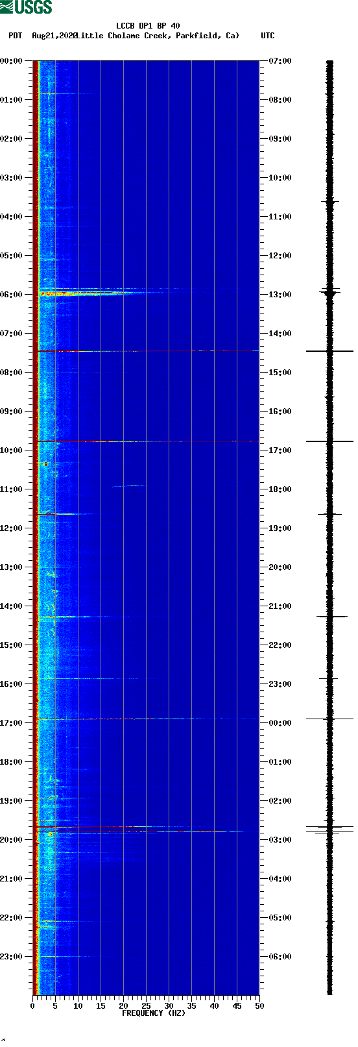This screenshot has height=1047, width=358.
Task: Click the 11:00 UTC time label
Action: click(280, 217)
